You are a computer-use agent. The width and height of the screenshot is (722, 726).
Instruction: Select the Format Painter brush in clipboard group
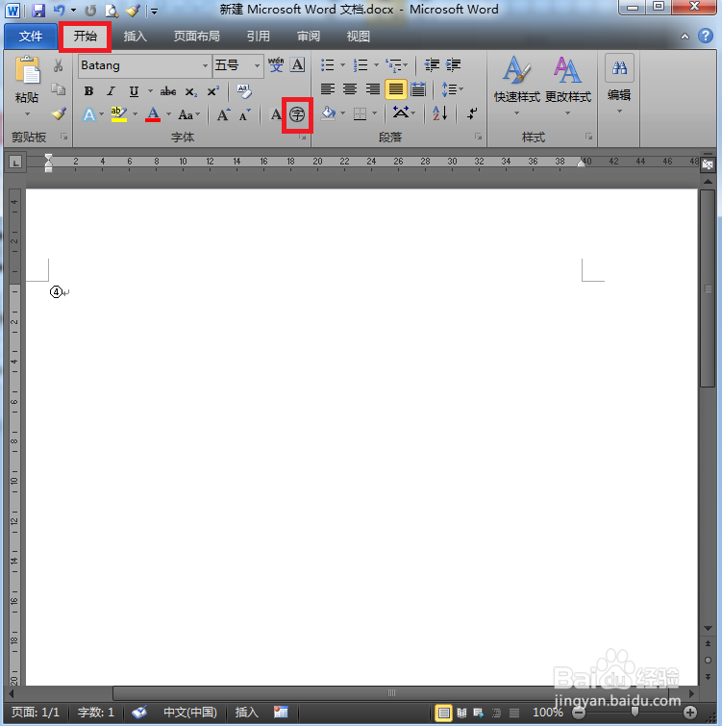tap(59, 113)
